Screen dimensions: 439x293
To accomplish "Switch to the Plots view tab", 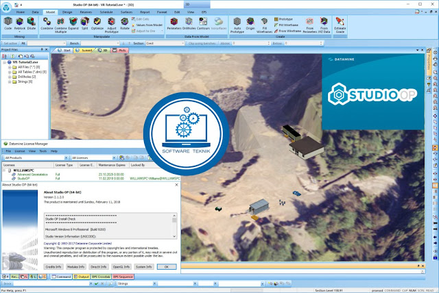I will 120,50.
